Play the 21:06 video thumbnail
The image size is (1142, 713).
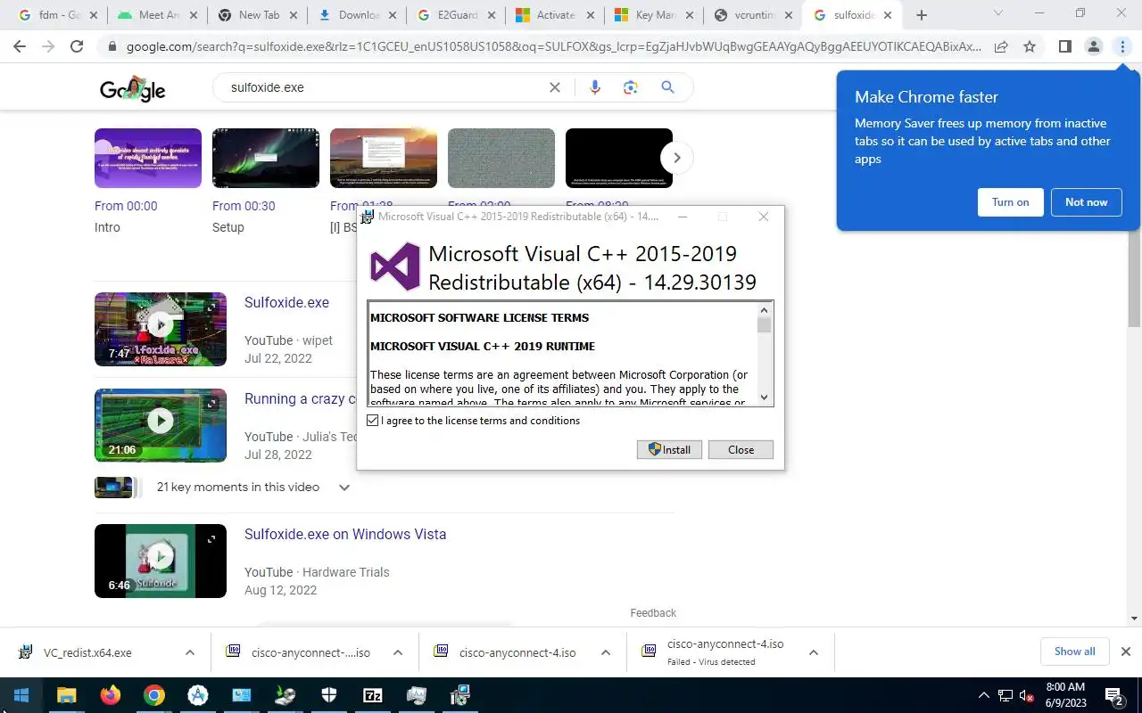(x=161, y=425)
